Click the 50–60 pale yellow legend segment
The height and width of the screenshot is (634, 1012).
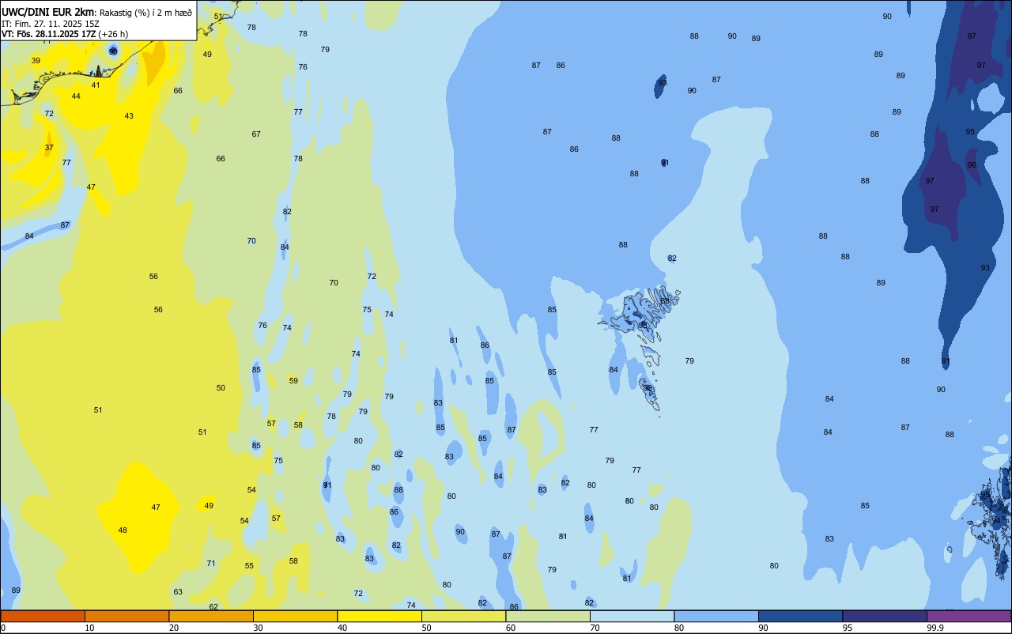[x=463, y=616]
